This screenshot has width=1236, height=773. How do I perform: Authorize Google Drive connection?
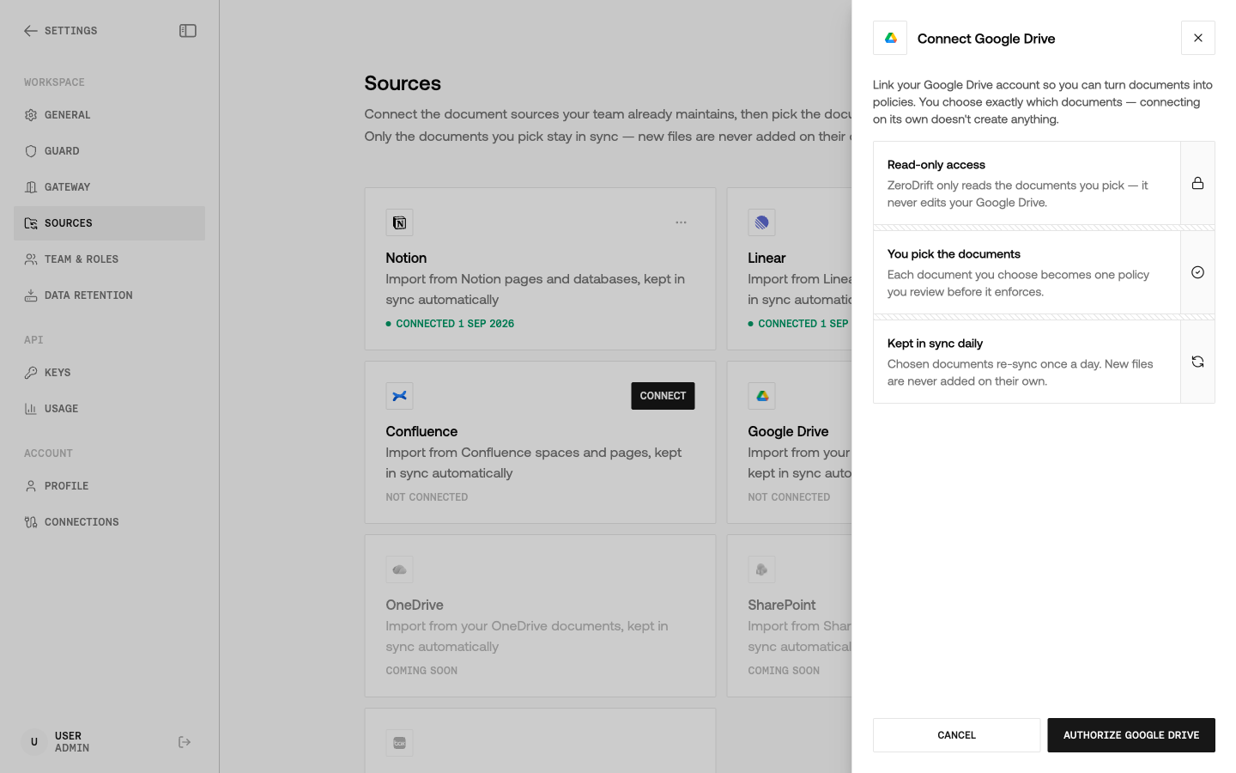[x=1131, y=735]
